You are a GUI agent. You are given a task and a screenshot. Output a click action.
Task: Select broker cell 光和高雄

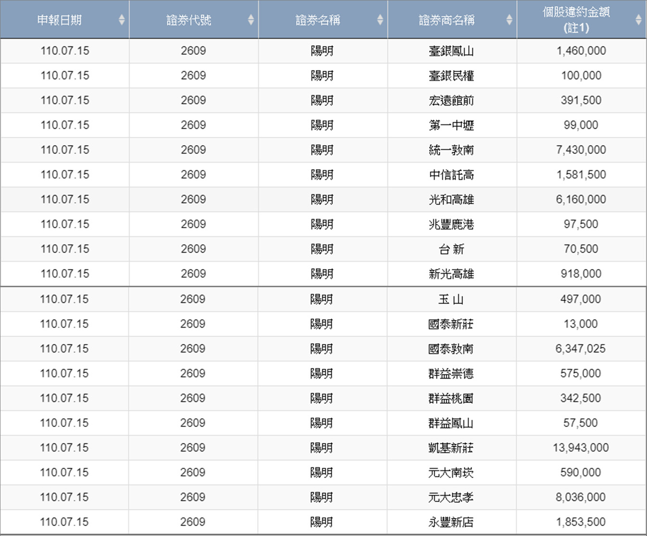tap(451, 199)
